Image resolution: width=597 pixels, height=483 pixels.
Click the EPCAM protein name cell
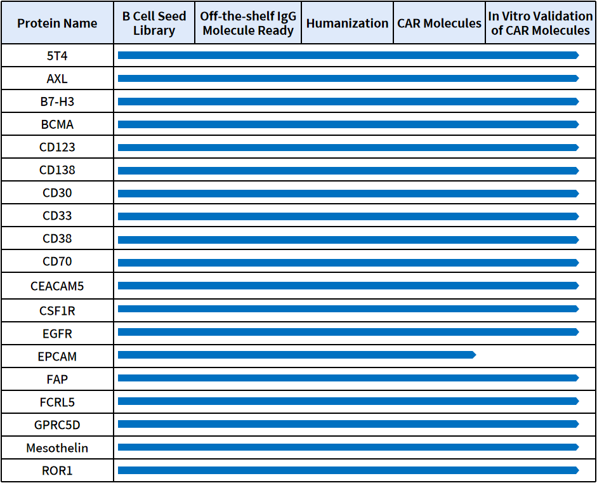[57, 357]
